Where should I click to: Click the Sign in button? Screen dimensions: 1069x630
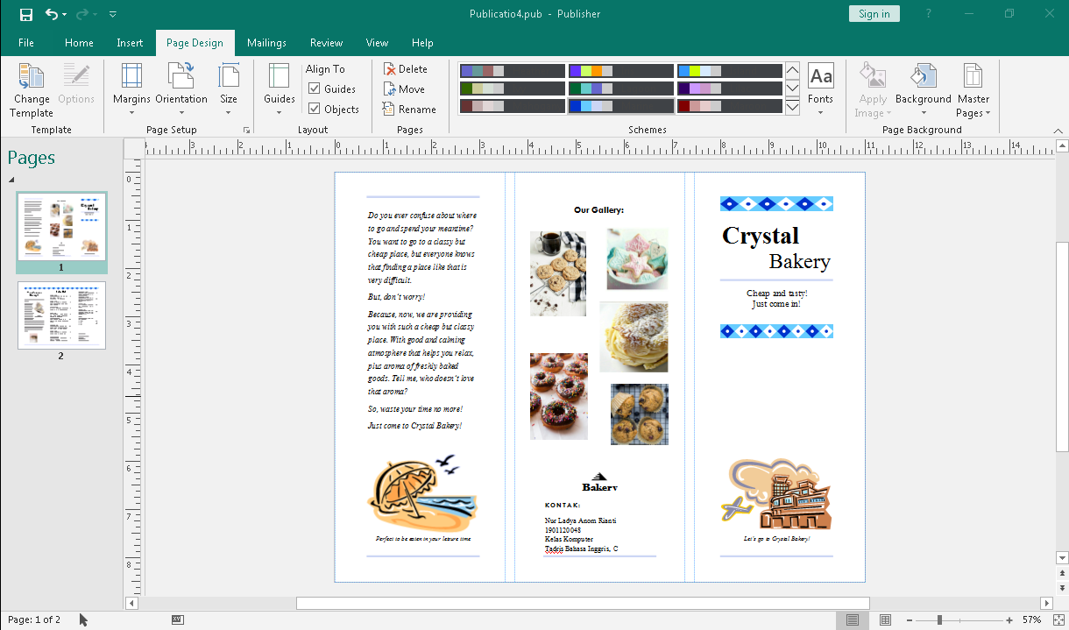(x=874, y=13)
